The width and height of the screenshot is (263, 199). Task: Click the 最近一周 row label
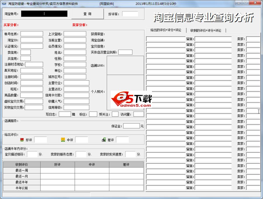(22, 170)
